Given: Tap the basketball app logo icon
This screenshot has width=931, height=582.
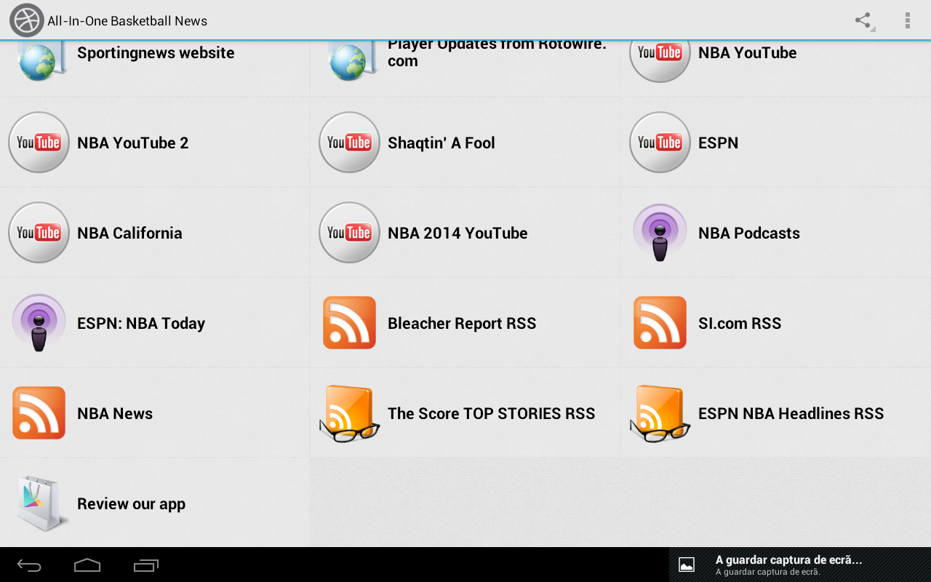Looking at the screenshot, I should click(x=26, y=20).
